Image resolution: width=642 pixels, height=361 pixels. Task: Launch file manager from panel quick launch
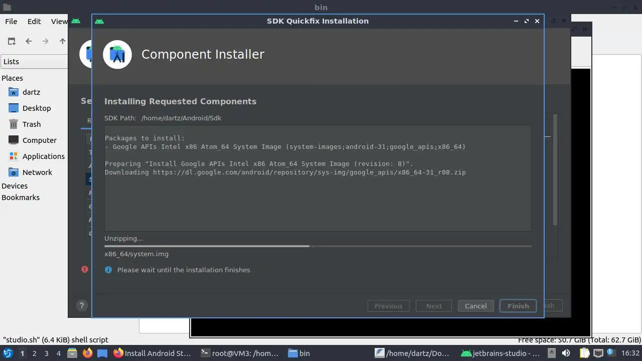pyautogui.click(x=72, y=353)
